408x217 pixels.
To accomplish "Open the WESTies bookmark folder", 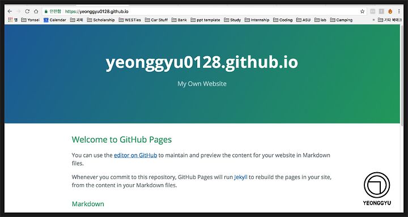I will point(130,20).
